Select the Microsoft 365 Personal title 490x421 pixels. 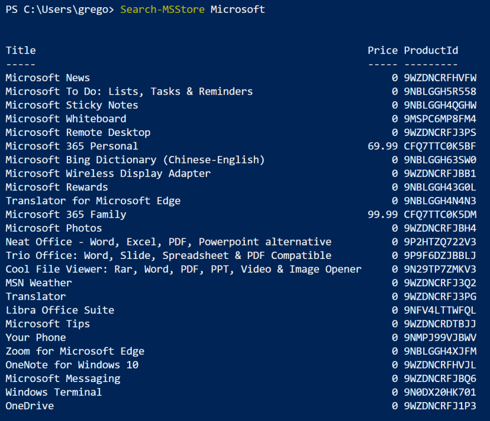coord(72,146)
